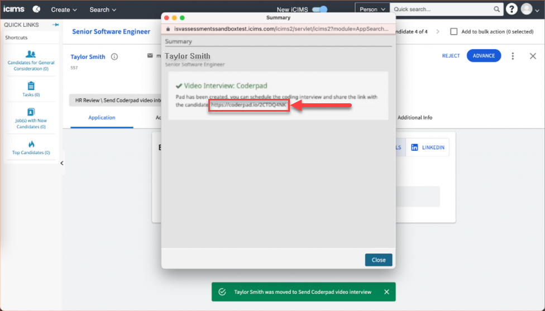Open the Search menu
Screen dimensions: 545x311
click(103, 9)
